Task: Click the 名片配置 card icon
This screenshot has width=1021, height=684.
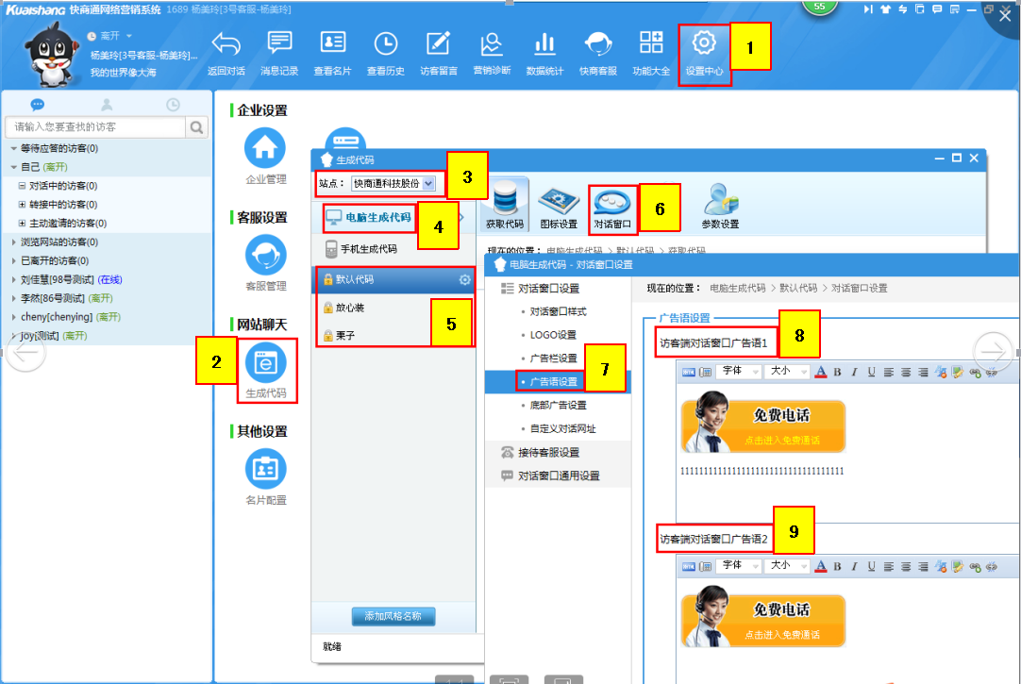Action: 266,469
